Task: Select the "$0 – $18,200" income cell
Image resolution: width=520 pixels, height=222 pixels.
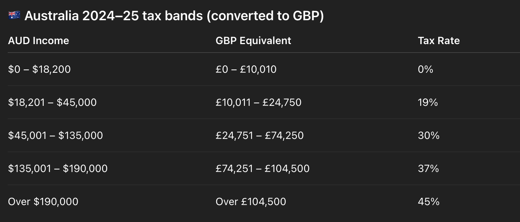Action: tap(39, 69)
